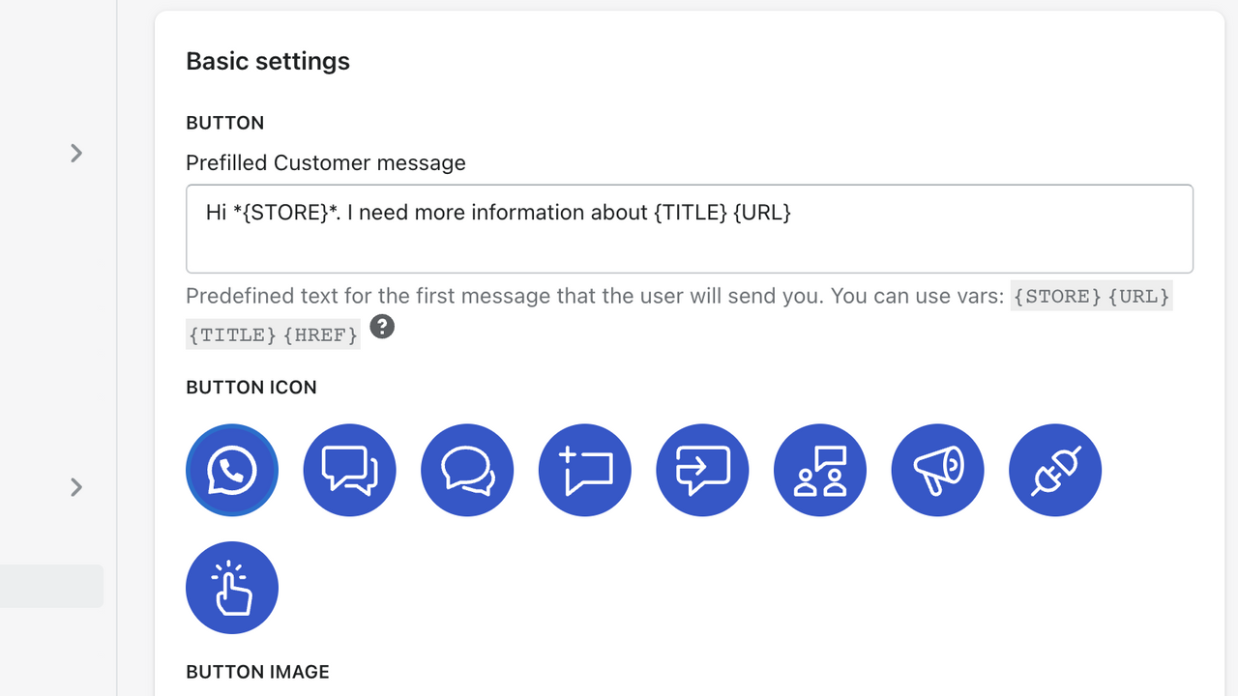Image resolution: width=1238 pixels, height=696 pixels.
Task: Choose the two square speech bubbles icon
Action: point(349,471)
